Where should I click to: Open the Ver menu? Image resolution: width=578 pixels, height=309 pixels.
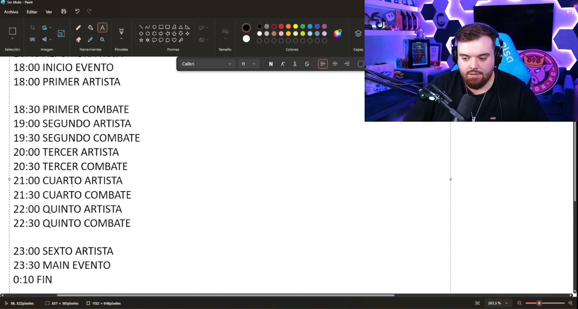49,12
